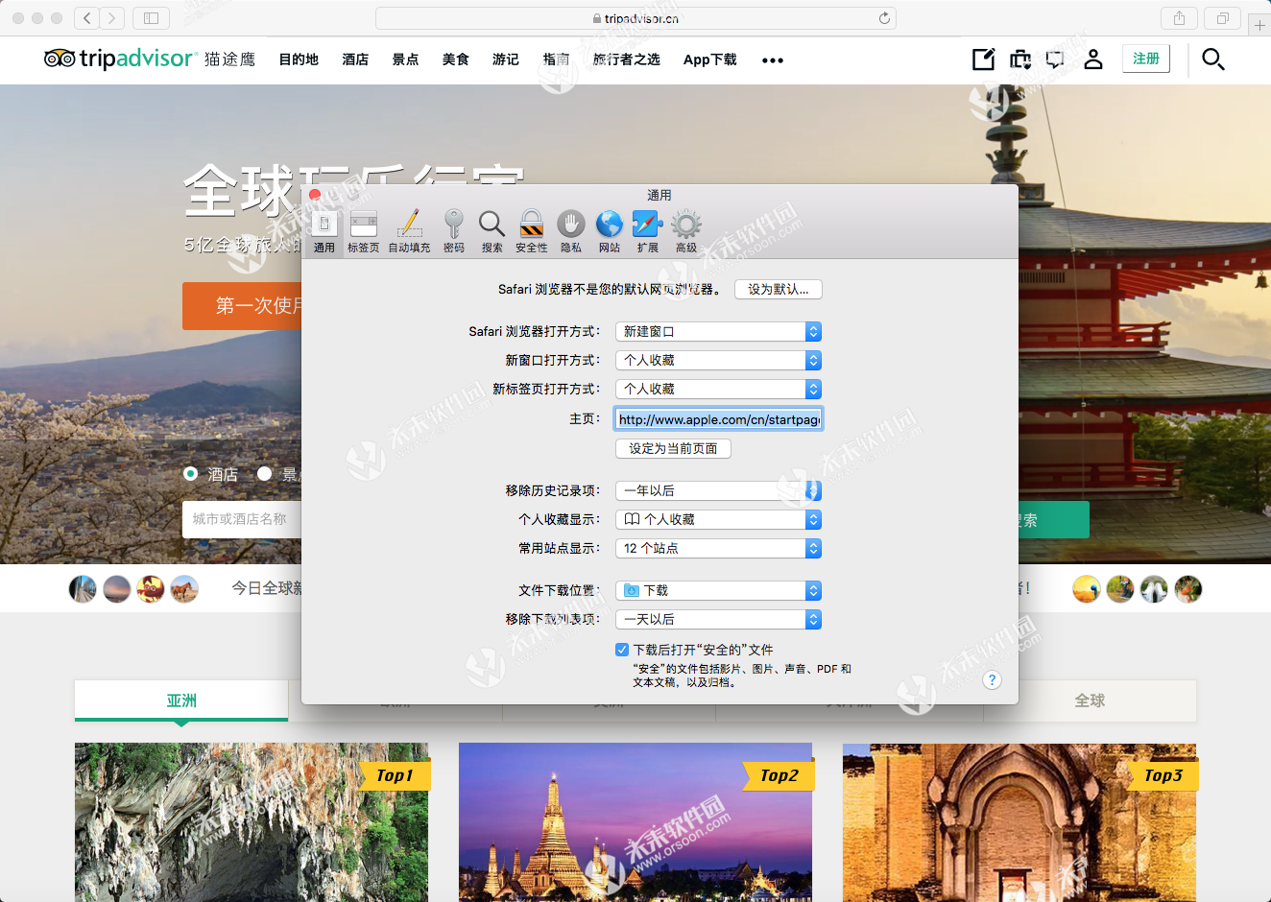1271x902 pixels.
Task: Select the 亚洲 region tab
Action: [x=181, y=700]
